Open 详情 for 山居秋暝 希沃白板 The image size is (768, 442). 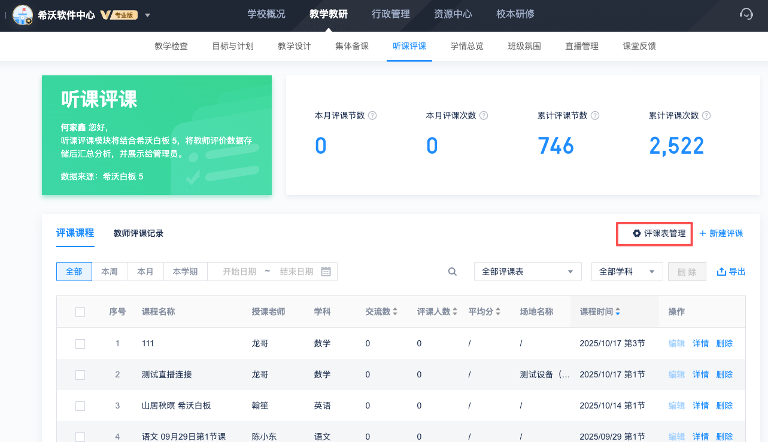[x=700, y=406]
